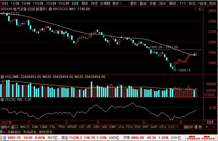Image resolution: width=218 pixels, height=141 pixels.
Task: Apply the EMV indicator
Action: point(113,127)
